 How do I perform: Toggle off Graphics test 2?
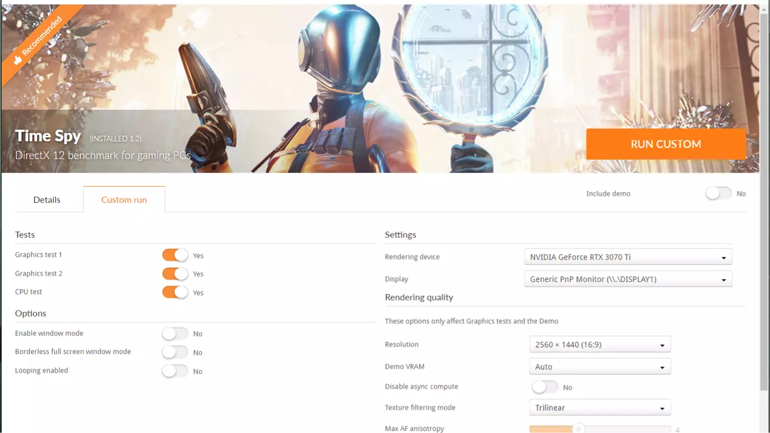175,273
